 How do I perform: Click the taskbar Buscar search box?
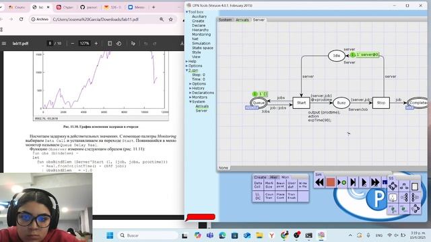coord(148,235)
